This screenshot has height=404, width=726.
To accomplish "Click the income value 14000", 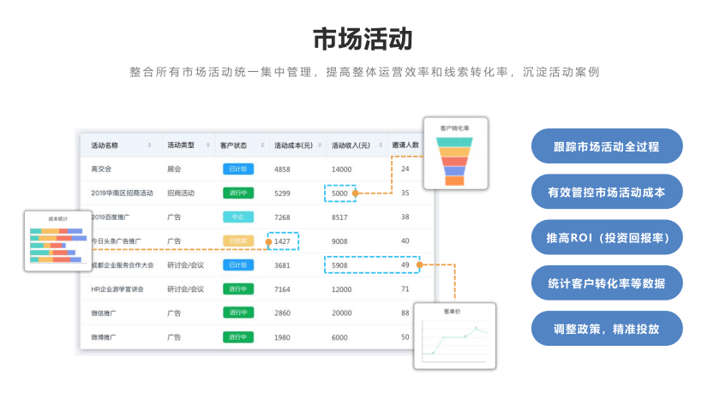I will coord(342,169).
